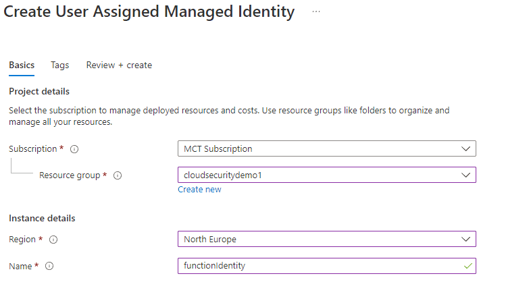
Task: Open the cloudsecuritydemo1 resource group box
Action: click(326, 175)
